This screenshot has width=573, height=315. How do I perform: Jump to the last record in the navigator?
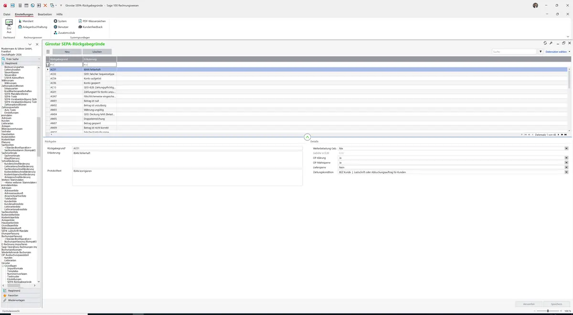(x=565, y=135)
